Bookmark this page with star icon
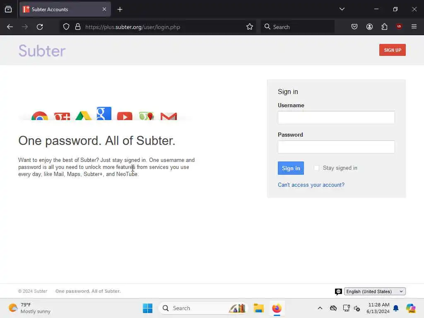 (250, 27)
